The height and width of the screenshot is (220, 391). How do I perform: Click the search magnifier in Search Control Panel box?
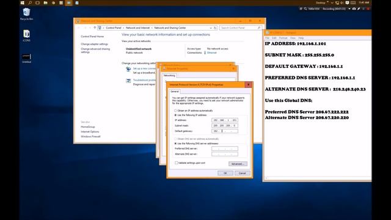coord(259,28)
